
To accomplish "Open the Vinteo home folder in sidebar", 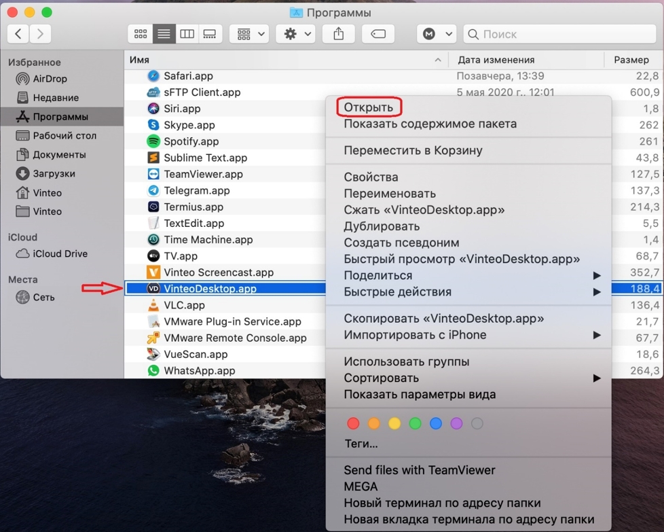I will pyautogui.click(x=39, y=193).
